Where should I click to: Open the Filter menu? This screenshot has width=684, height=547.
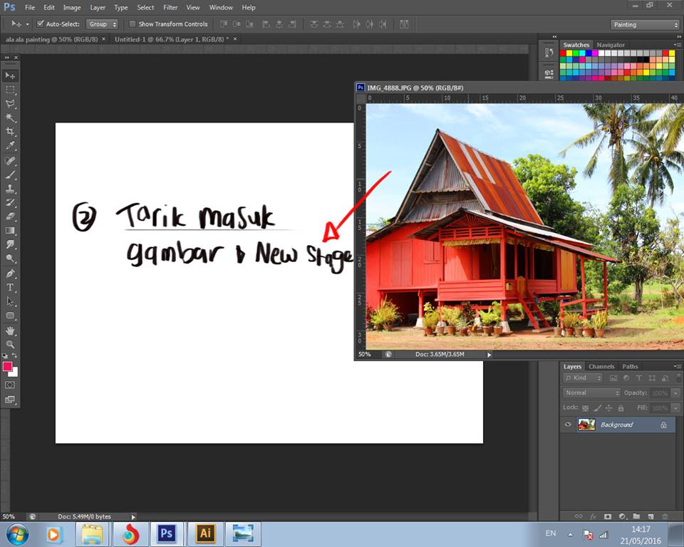coord(170,7)
